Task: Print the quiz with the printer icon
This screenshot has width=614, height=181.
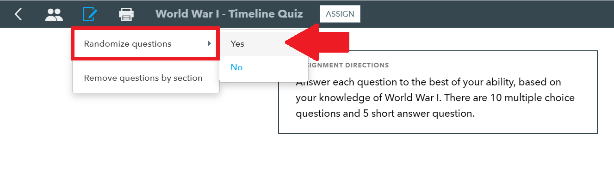Action: 126,14
